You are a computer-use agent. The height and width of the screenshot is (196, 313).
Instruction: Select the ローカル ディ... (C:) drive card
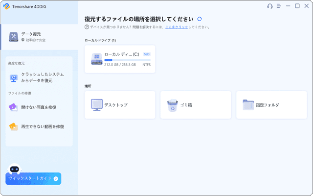point(120,59)
